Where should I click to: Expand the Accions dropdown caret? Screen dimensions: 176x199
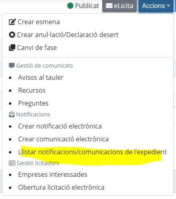tap(168, 6)
